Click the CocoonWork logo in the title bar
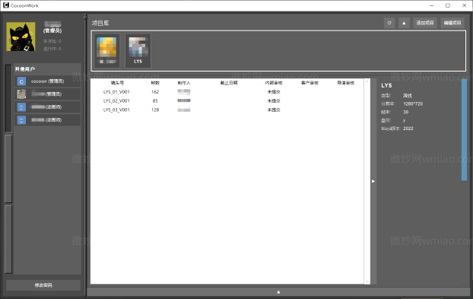The width and height of the screenshot is (473, 299). click(6, 5)
